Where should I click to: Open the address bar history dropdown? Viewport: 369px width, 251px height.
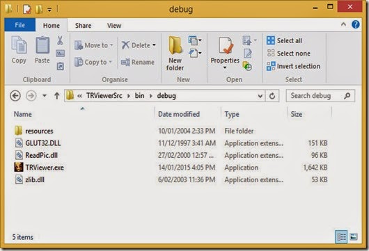tap(260, 96)
